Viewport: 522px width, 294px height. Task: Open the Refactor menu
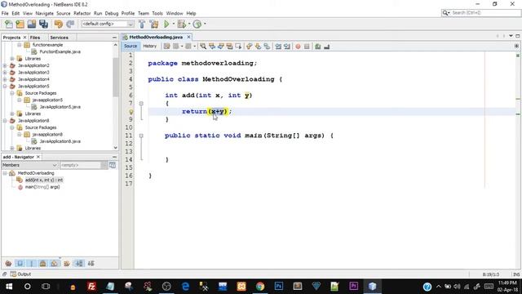coord(82,13)
